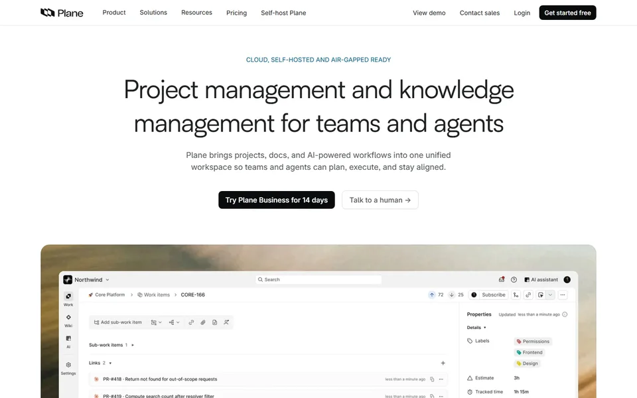Click the Plane logo in the header

tap(62, 13)
